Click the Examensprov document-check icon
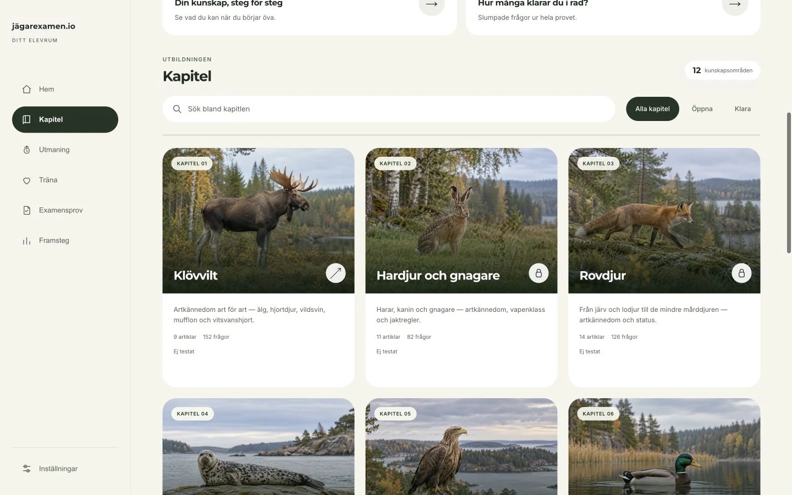 pyautogui.click(x=26, y=210)
